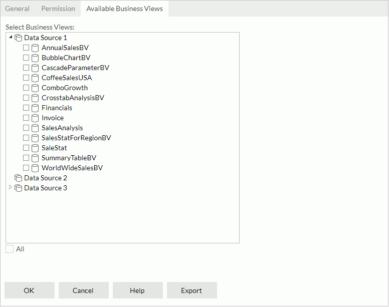Click the Data Source 3 database icon

pos(19,188)
